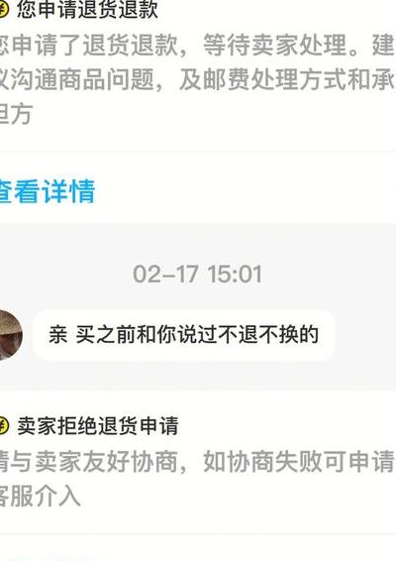The image size is (396, 561).
Task: Tap the 退货退款 words in the top heading
Action: coord(118,10)
